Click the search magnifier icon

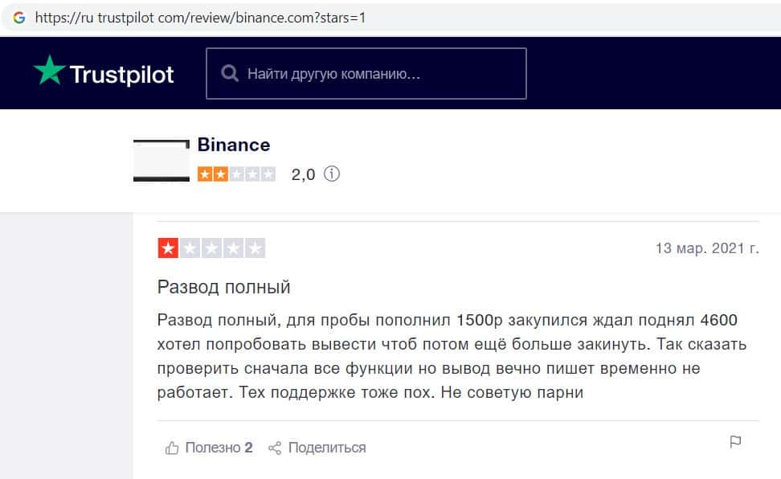click(x=230, y=74)
